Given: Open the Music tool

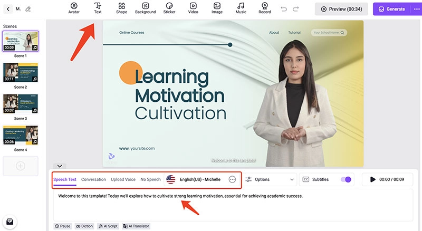Looking at the screenshot, I should pos(241,8).
